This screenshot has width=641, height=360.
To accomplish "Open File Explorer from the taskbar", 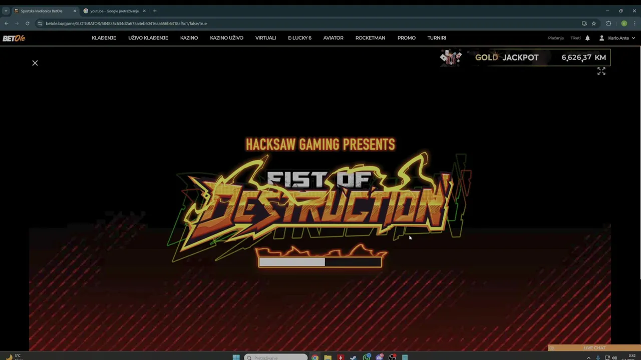I will point(328,357).
